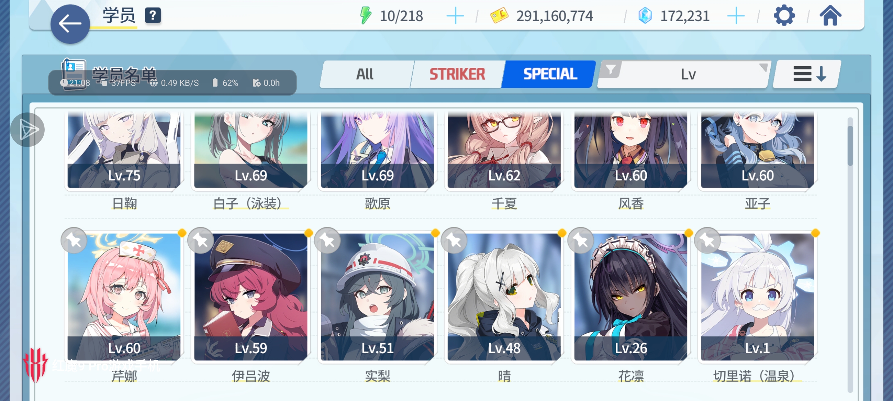
Task: Open 晴 Lv.48 student card
Action: 504,297
